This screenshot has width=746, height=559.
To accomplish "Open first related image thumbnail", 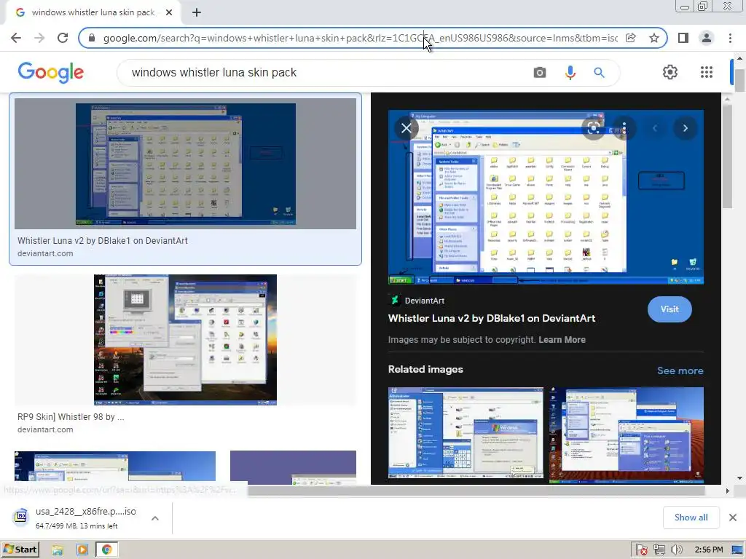I will (x=466, y=433).
